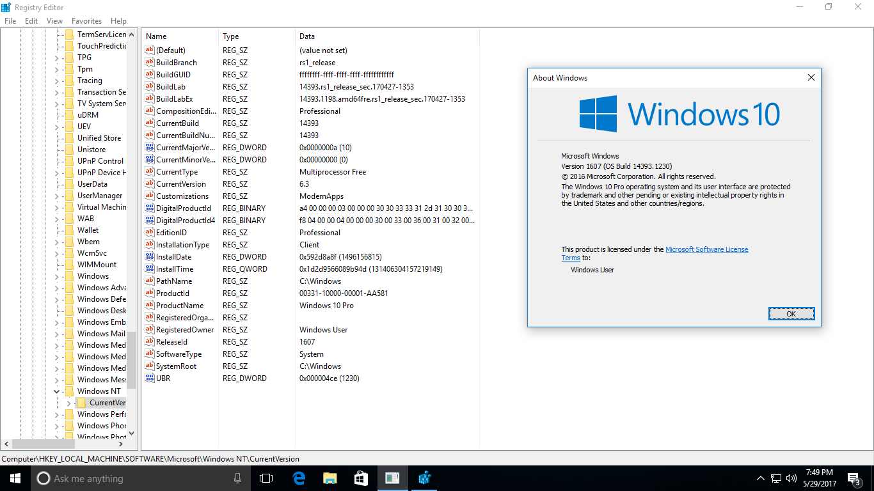
Task: Click the tree scroll down arrow
Action: pyautogui.click(x=132, y=433)
